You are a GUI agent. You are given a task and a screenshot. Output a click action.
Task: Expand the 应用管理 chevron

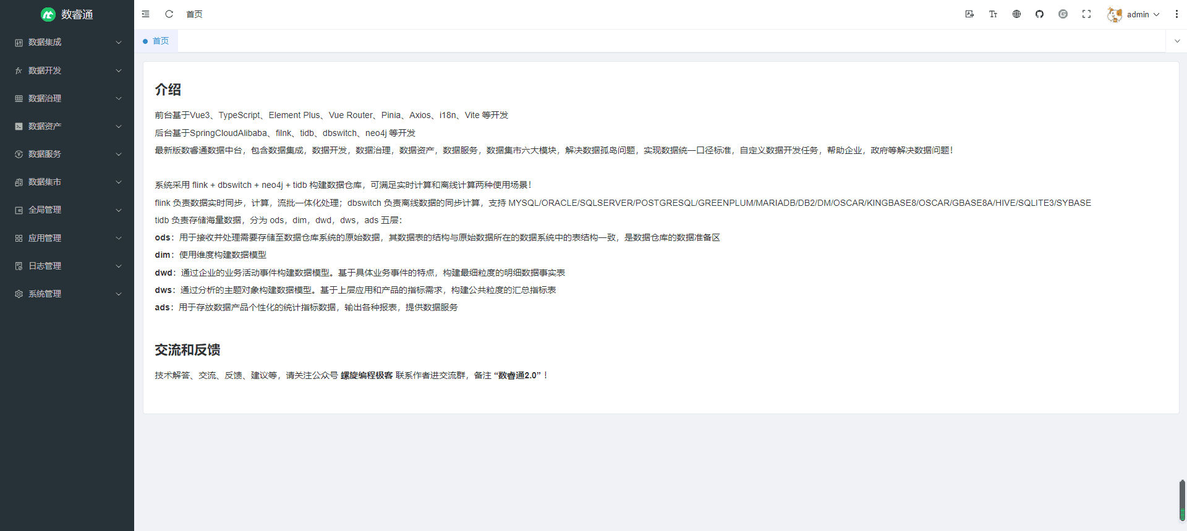[119, 238]
